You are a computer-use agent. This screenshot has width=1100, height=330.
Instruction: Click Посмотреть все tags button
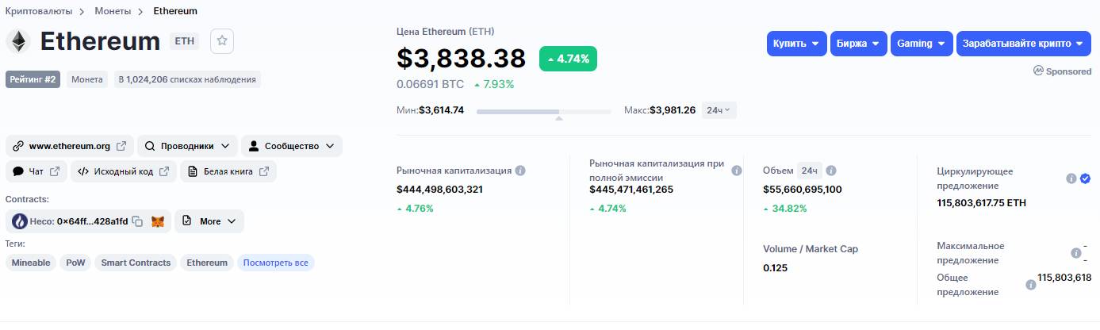pyautogui.click(x=275, y=263)
